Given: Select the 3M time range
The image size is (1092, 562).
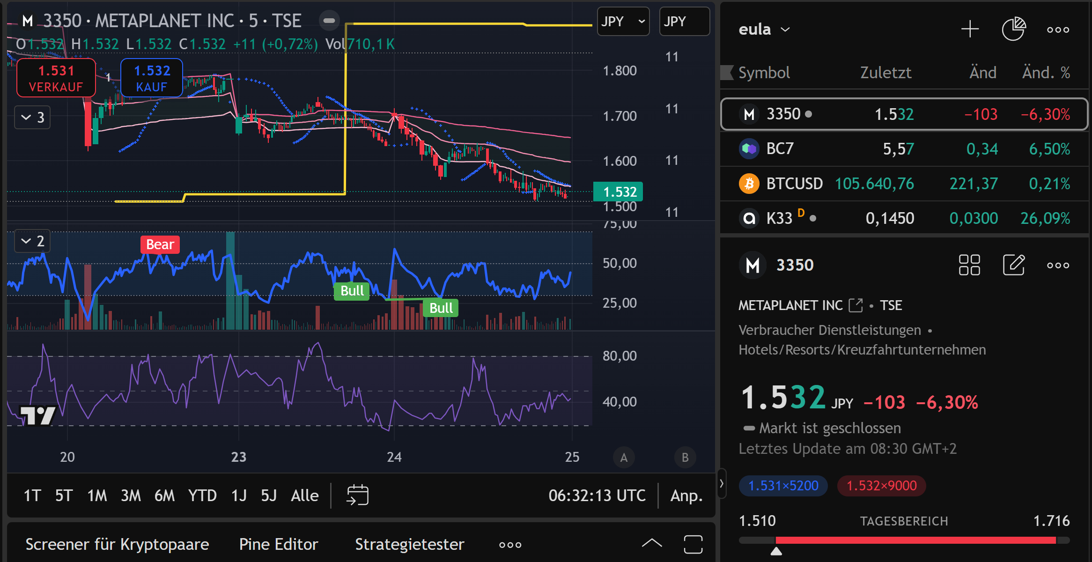Looking at the screenshot, I should [131, 495].
